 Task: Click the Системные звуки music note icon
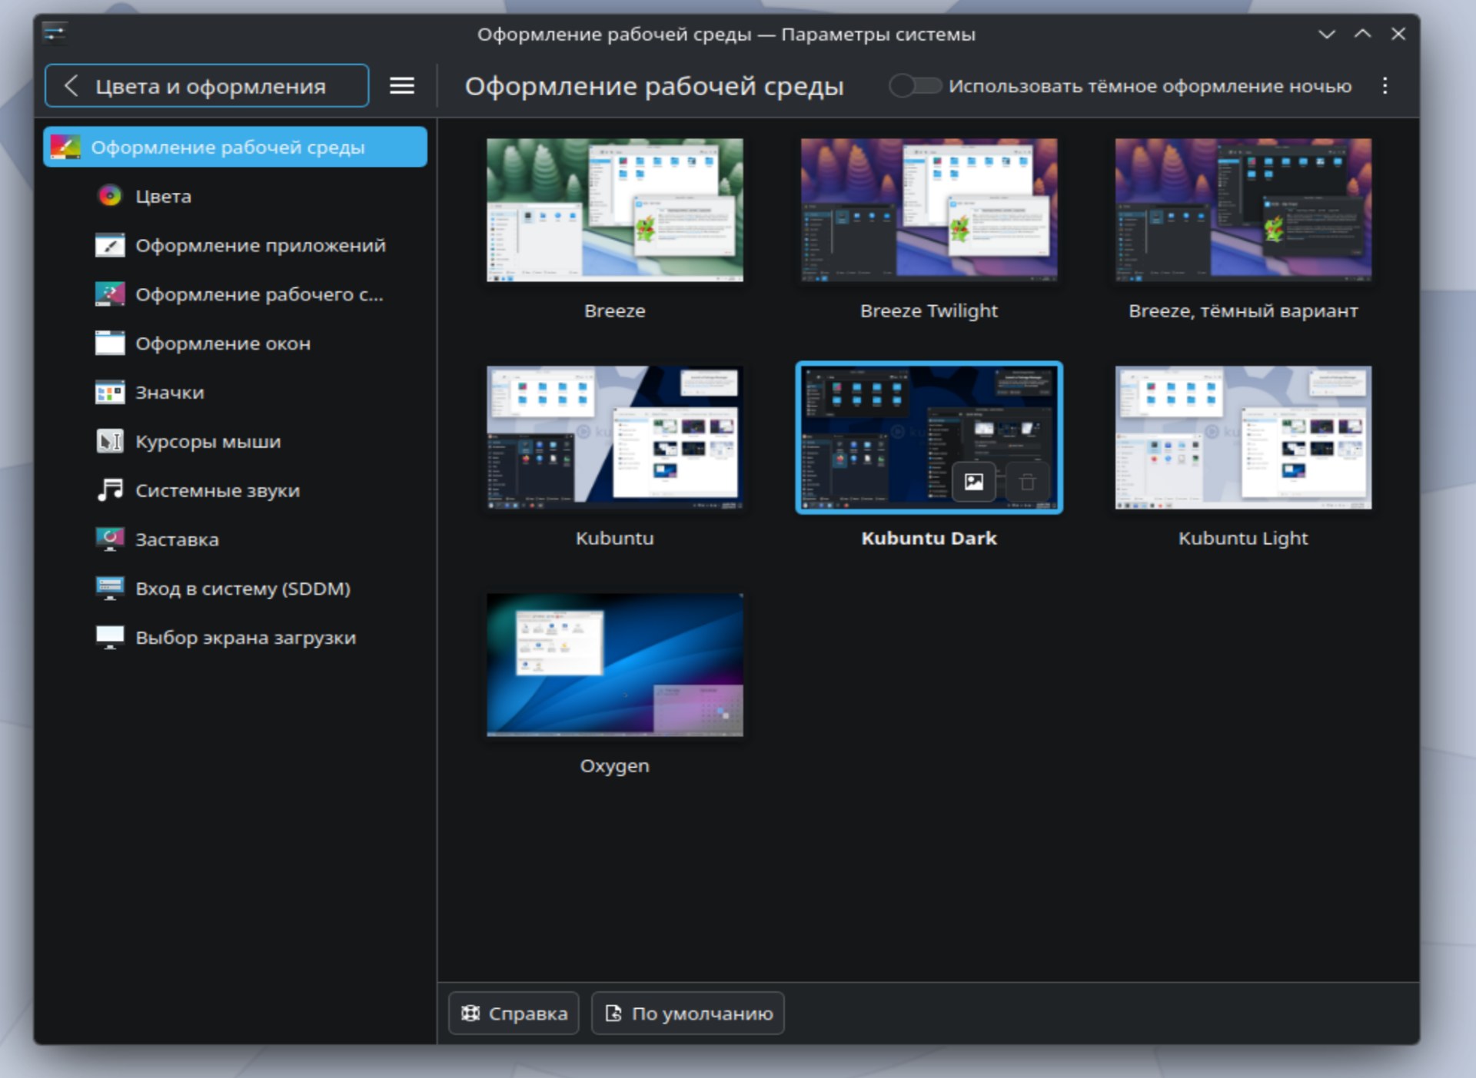click(109, 490)
